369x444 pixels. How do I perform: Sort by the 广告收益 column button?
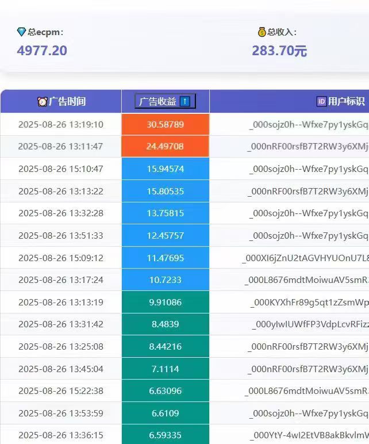166,101
